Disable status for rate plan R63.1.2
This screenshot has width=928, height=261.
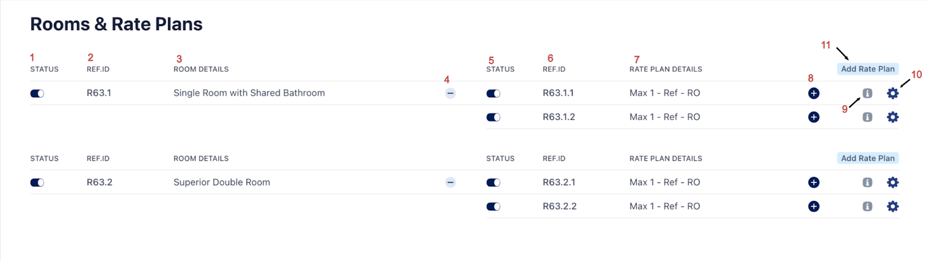(493, 117)
